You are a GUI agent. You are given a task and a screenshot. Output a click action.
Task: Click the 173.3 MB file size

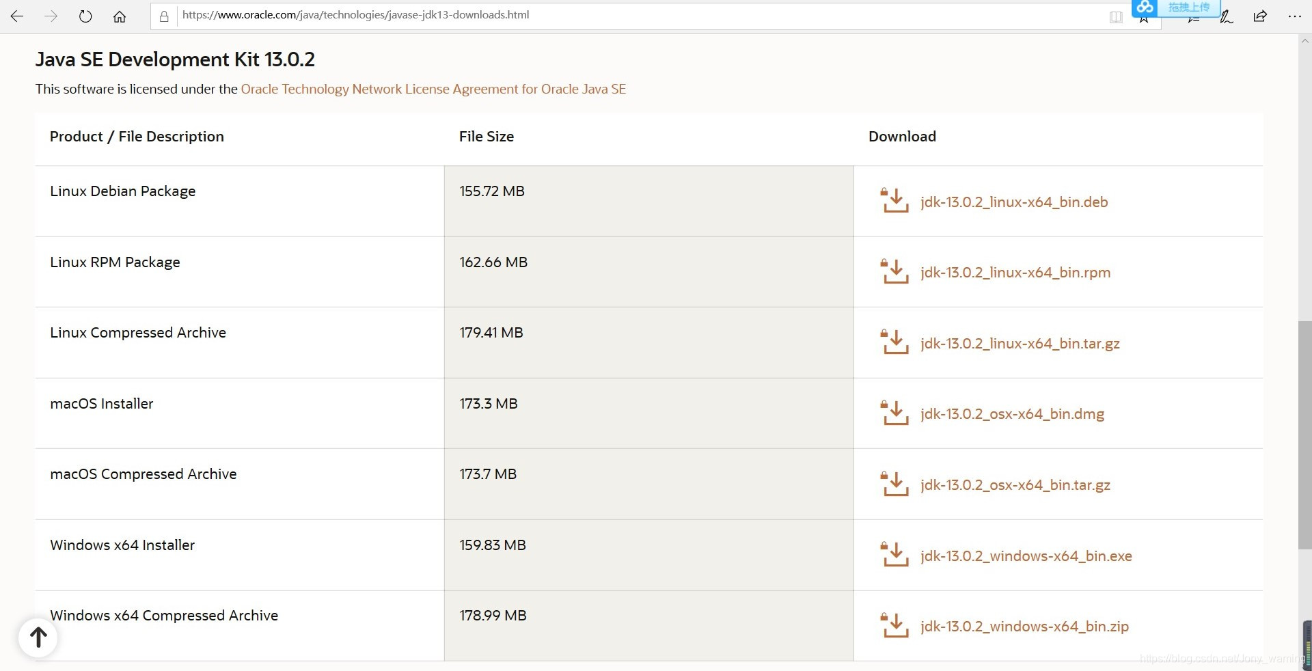(489, 404)
